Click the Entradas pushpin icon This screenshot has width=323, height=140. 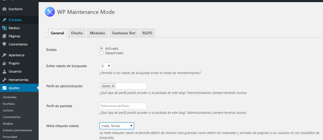4,20
